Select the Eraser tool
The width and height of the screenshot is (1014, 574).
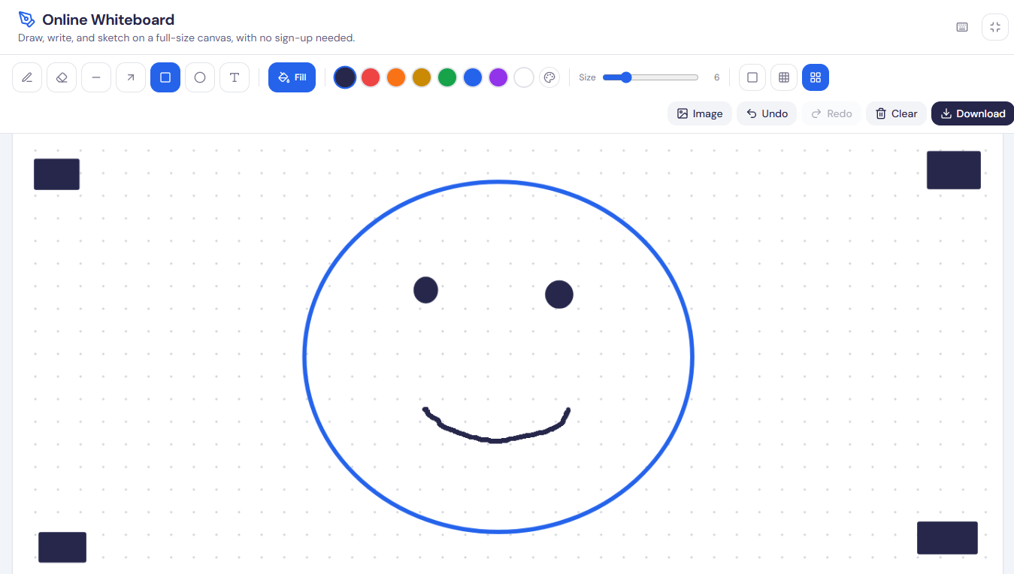pyautogui.click(x=62, y=77)
